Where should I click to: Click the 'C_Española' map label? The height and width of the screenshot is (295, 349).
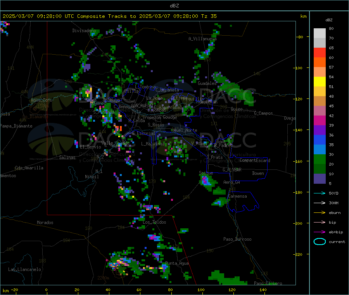pos(167,90)
